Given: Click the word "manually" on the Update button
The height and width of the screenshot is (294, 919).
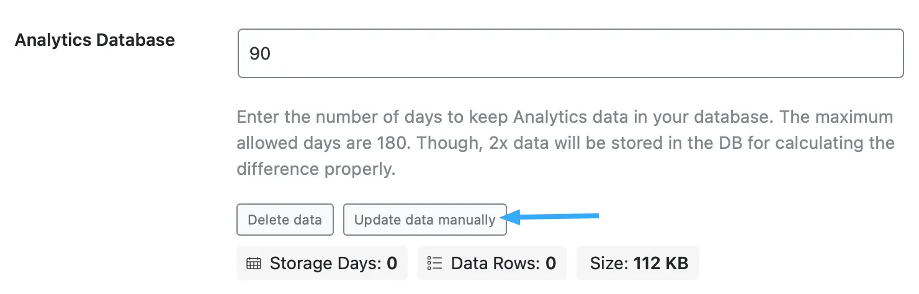Looking at the screenshot, I should tap(467, 220).
